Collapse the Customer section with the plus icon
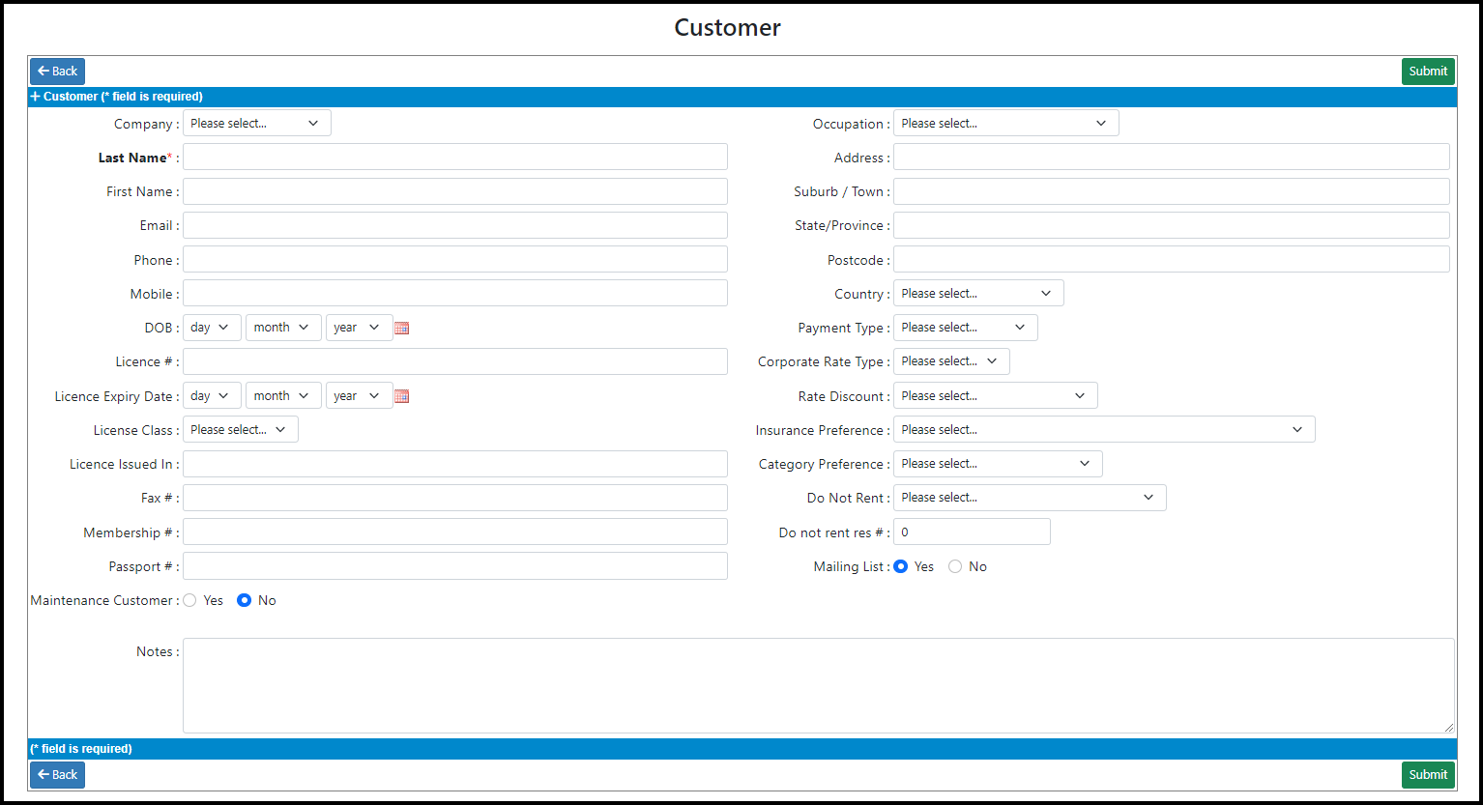Screen dimensions: 1483x805 click(x=36, y=97)
